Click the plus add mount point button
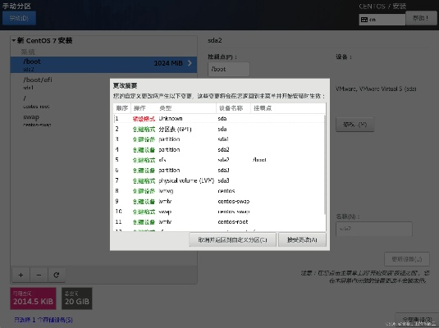The width and height of the screenshot is (439, 328). click(x=21, y=275)
